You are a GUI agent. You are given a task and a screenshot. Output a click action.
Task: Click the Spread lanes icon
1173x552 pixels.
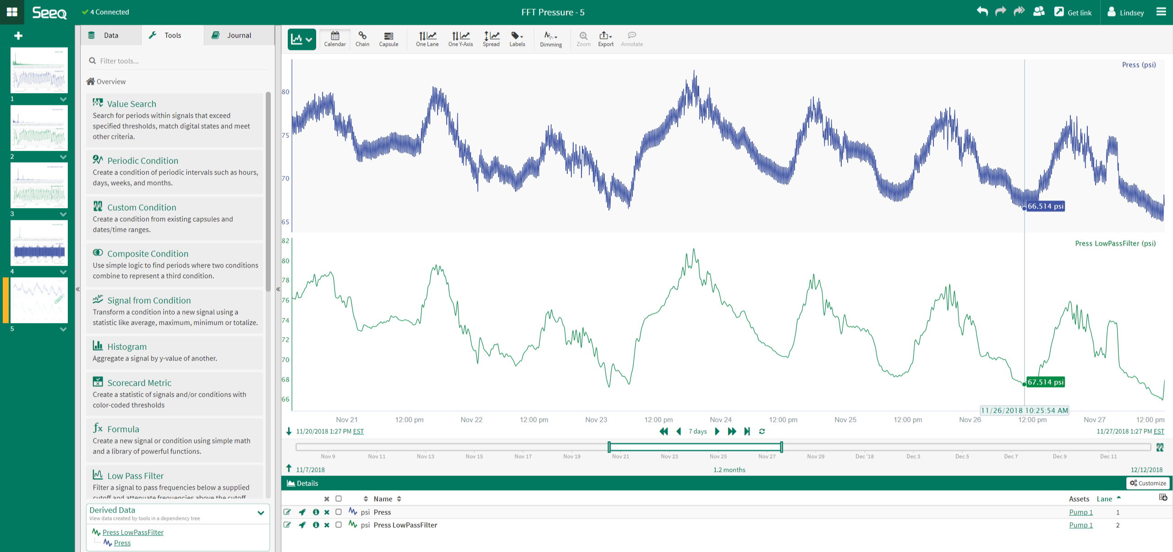pos(491,38)
